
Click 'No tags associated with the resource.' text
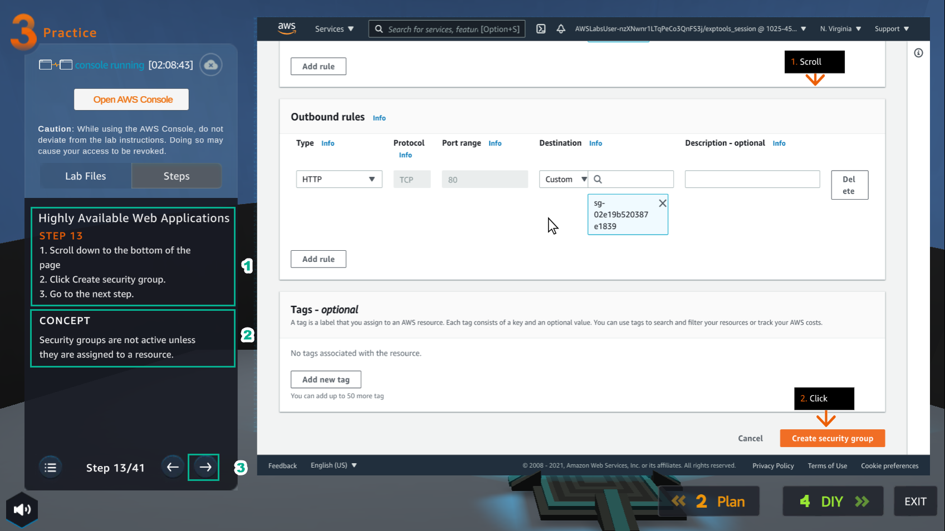[x=356, y=353]
